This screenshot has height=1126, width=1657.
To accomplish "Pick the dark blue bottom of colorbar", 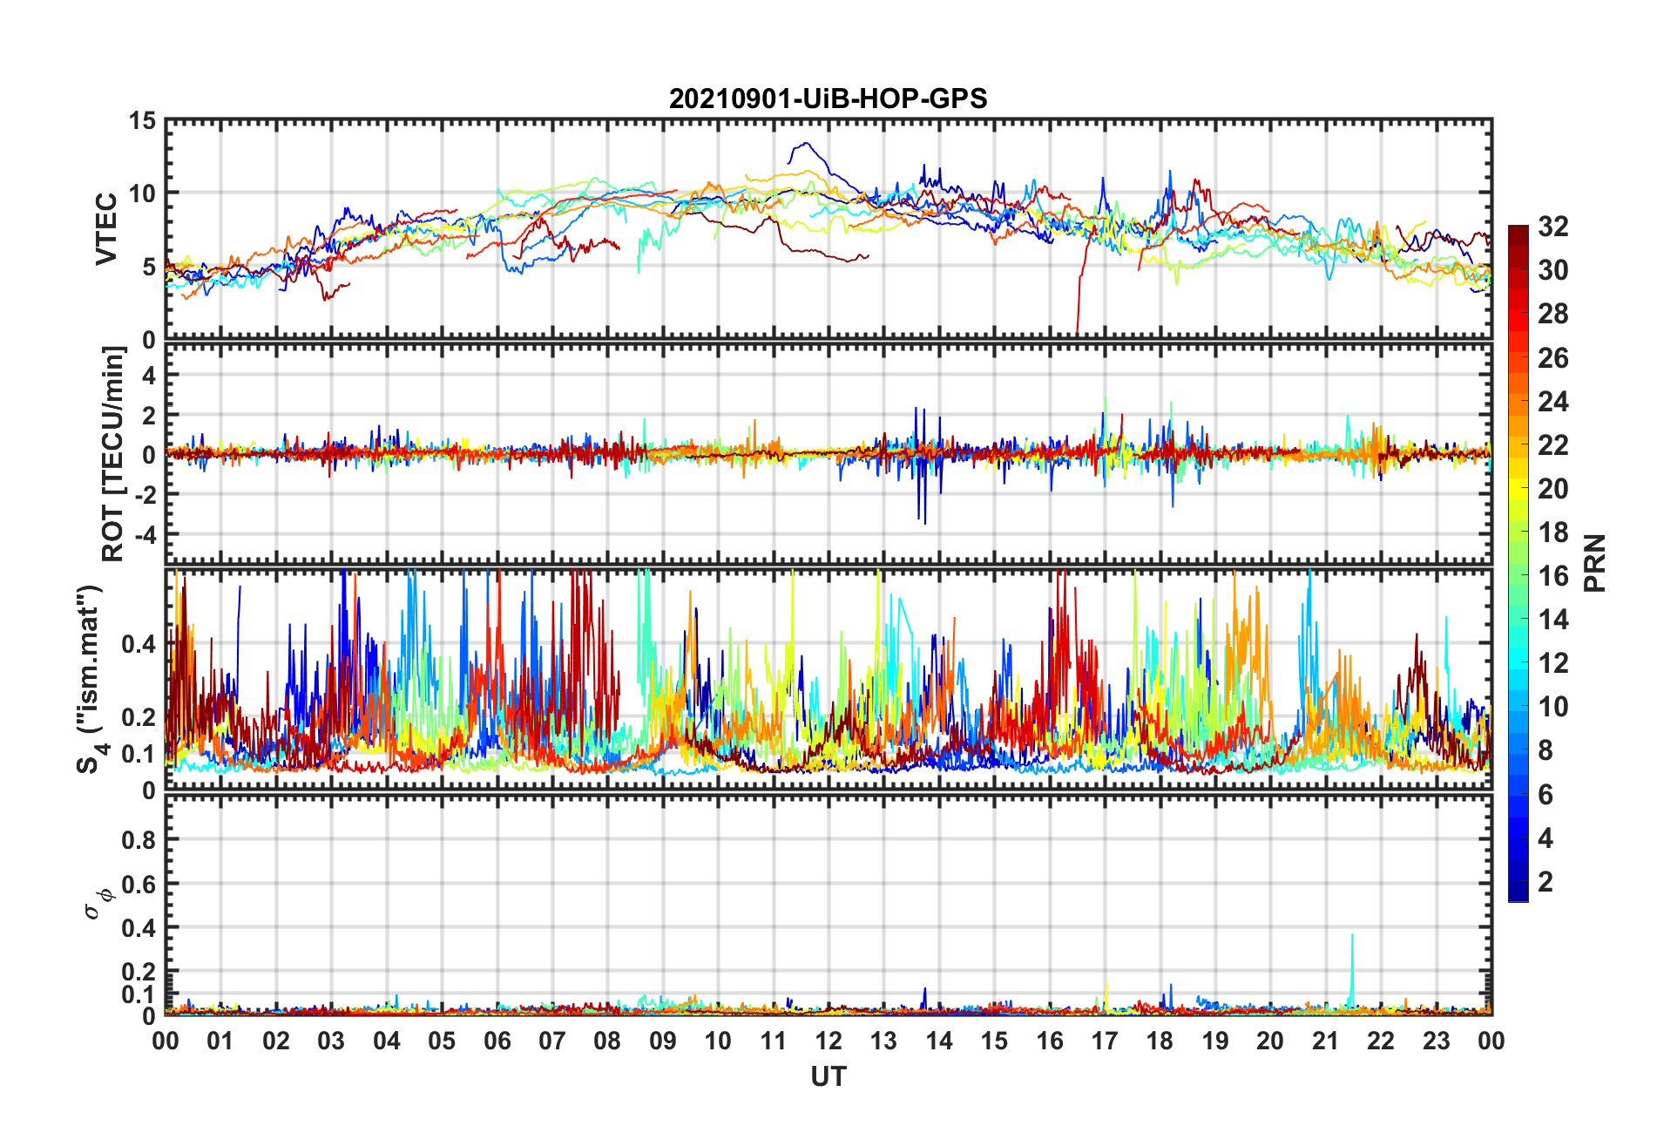I will pos(1518,892).
